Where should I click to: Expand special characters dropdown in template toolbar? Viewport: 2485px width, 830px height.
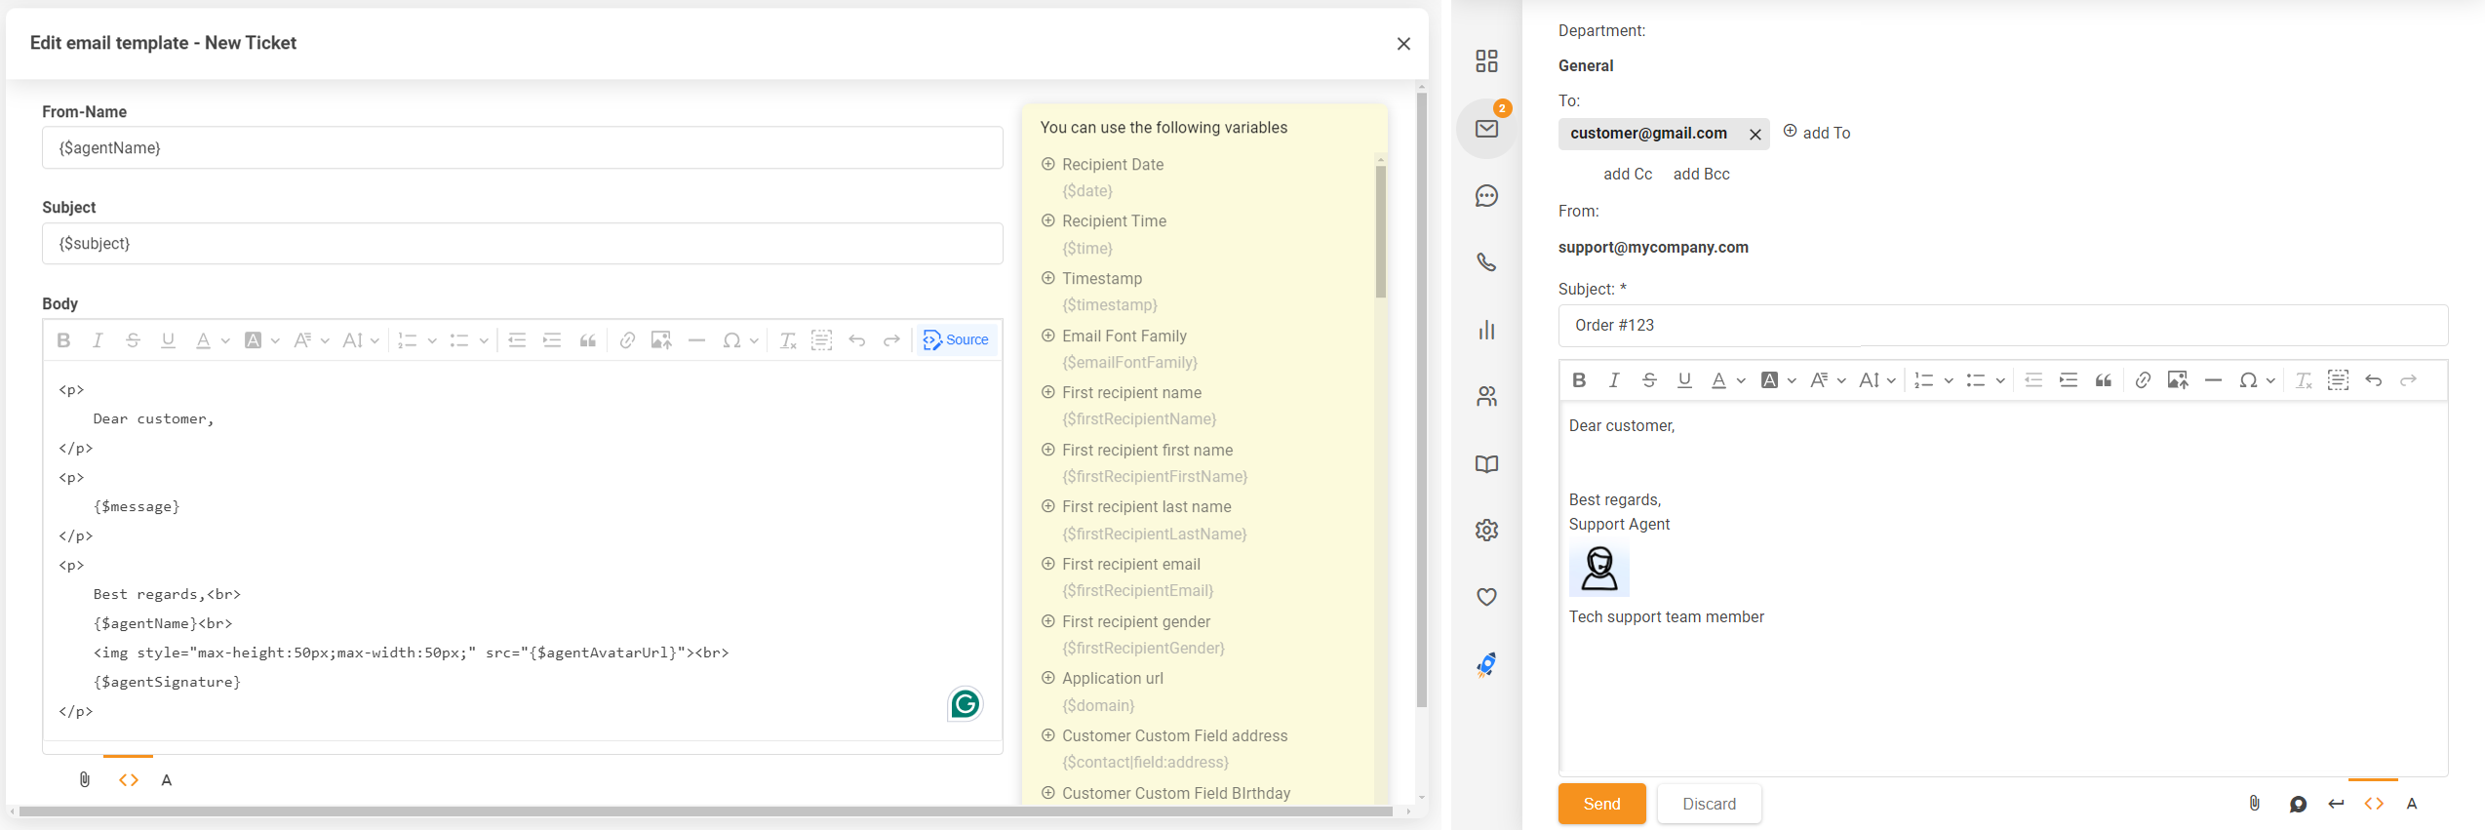(x=754, y=340)
